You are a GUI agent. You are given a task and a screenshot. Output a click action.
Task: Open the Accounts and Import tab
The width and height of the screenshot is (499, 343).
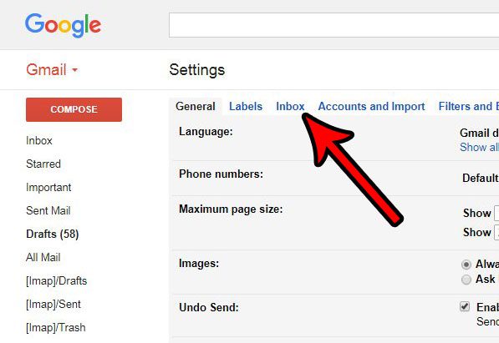tap(371, 106)
